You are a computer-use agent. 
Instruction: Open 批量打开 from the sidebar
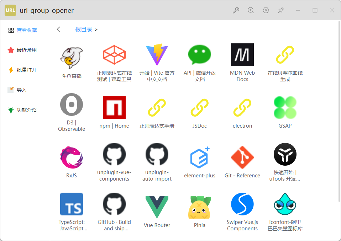coord(22,70)
